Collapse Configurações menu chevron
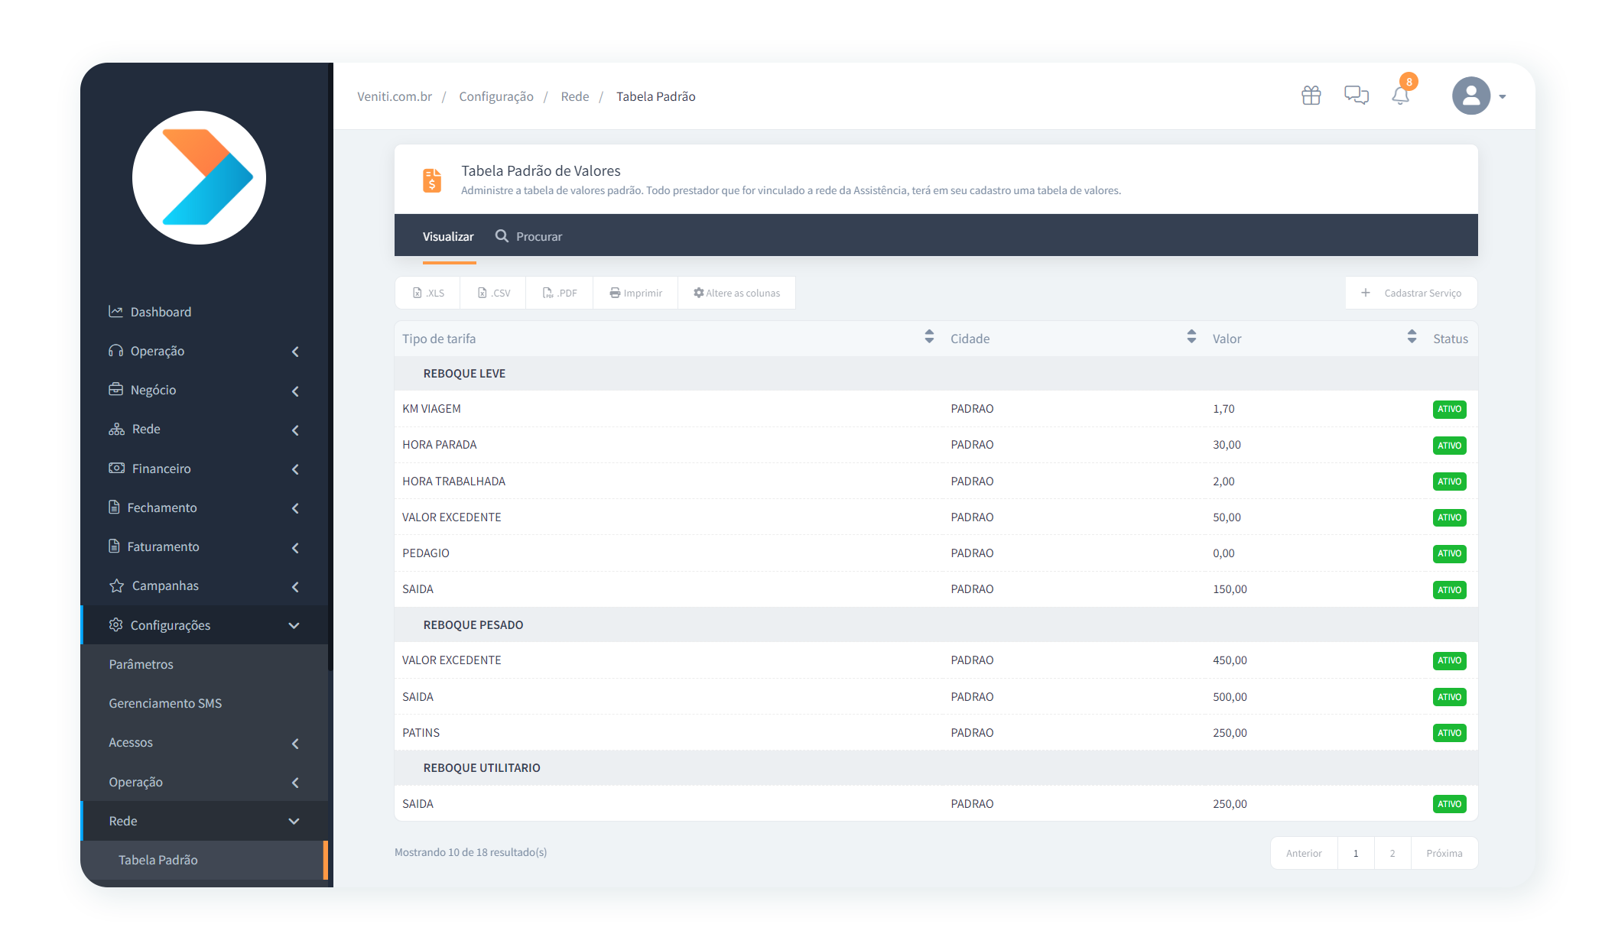The width and height of the screenshot is (1602, 950). 294,625
